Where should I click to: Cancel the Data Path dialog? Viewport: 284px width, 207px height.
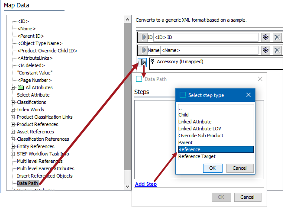click(247, 197)
